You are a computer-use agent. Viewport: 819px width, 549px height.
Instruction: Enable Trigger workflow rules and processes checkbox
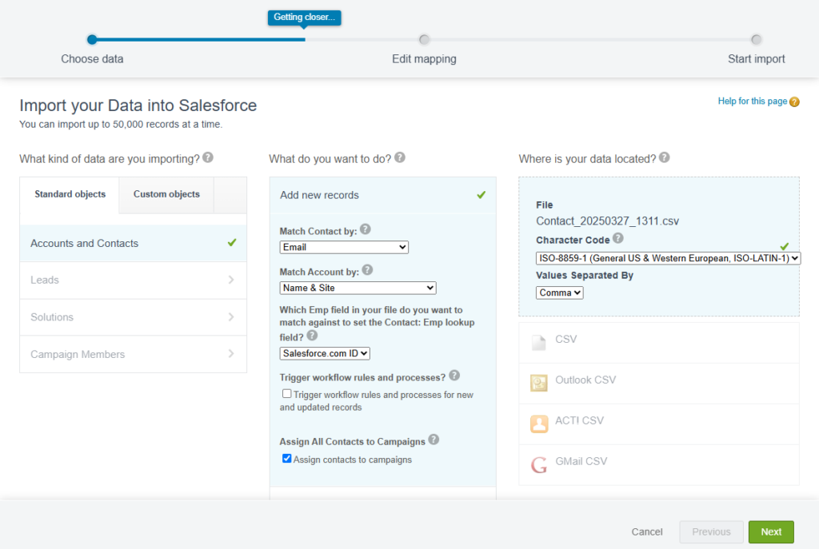(287, 393)
